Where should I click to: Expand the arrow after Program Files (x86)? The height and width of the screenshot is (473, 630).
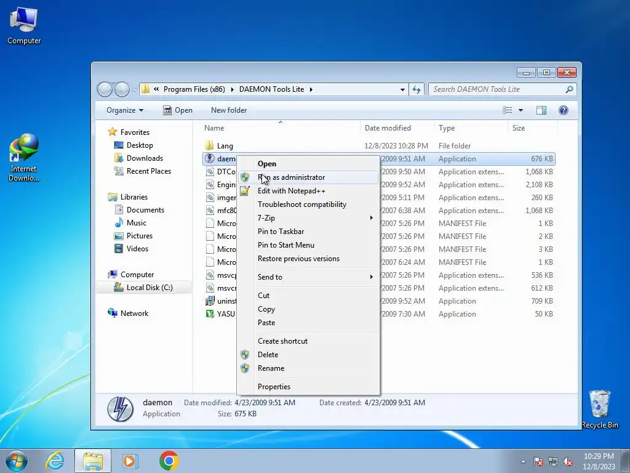[232, 89]
